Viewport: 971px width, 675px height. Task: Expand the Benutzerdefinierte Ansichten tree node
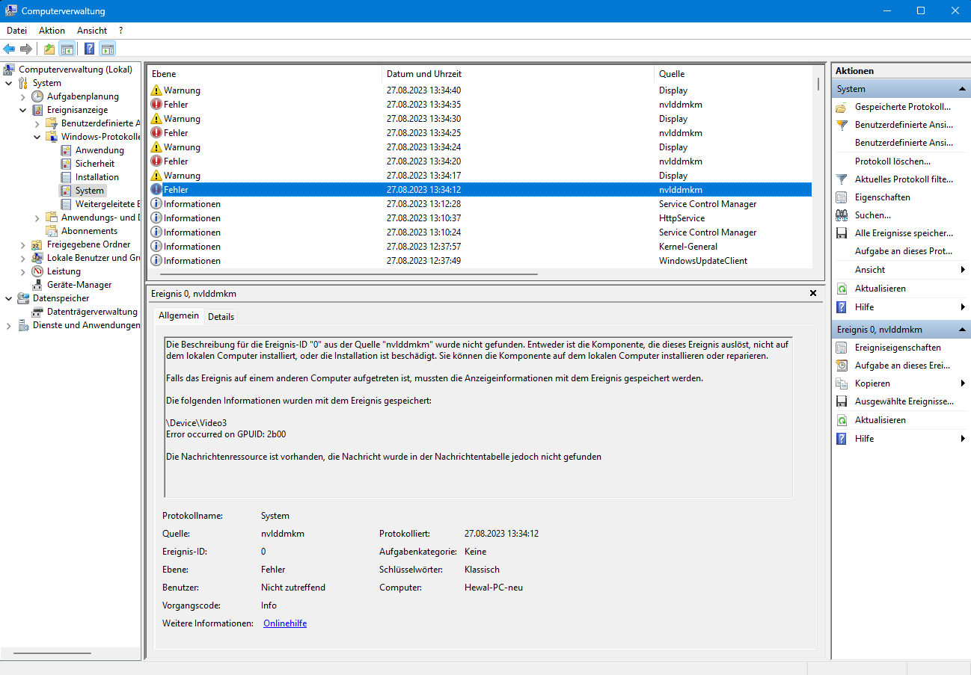click(x=37, y=123)
